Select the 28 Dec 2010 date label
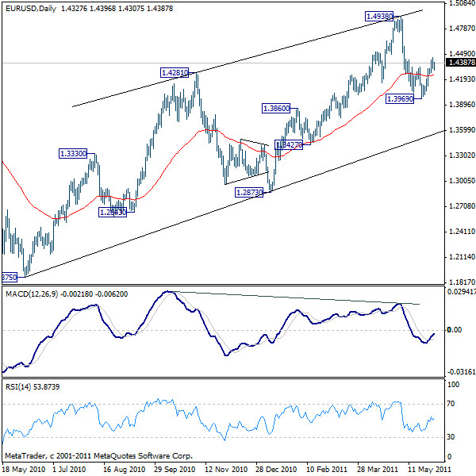The image size is (476, 476). 275,469
